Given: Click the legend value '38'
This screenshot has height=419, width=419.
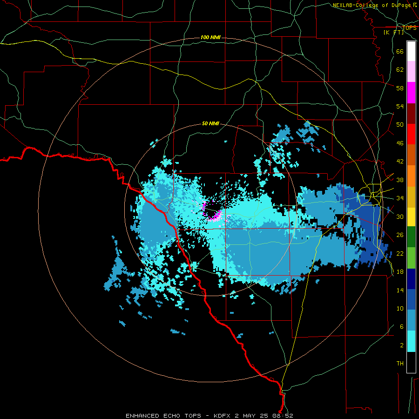Looking at the screenshot, I should click(400, 180).
